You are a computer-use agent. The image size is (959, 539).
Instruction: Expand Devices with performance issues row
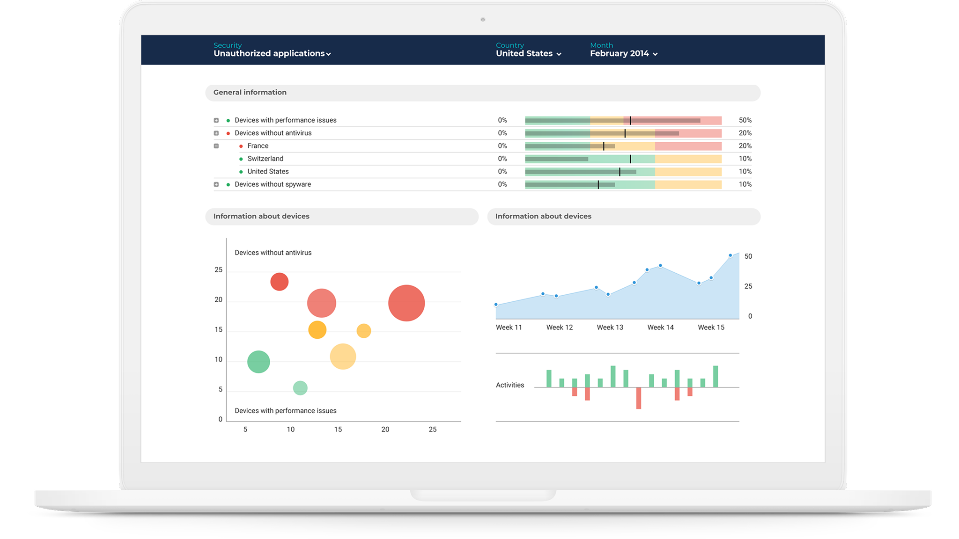(216, 120)
